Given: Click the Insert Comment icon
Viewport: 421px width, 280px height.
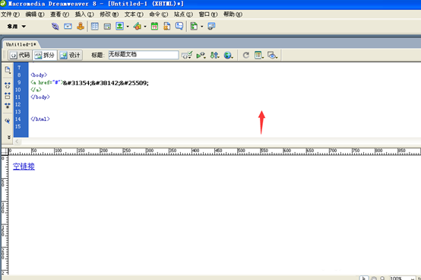Looking at the screenshot, I should coord(179,26).
